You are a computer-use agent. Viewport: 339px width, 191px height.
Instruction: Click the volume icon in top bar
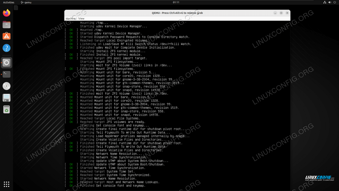[x=330, y=2]
